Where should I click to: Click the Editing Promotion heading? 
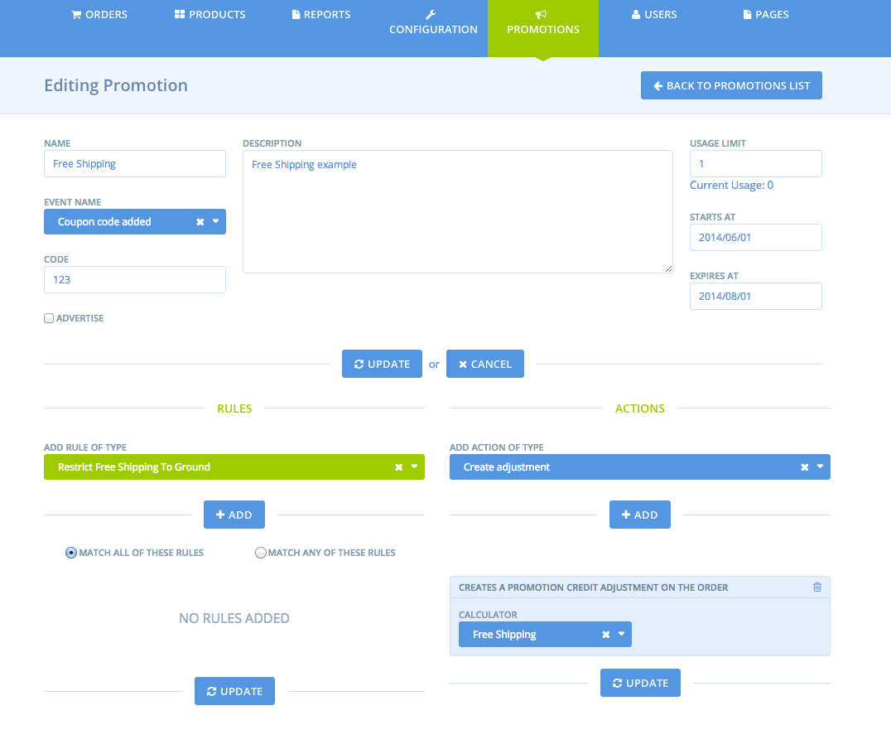(116, 85)
